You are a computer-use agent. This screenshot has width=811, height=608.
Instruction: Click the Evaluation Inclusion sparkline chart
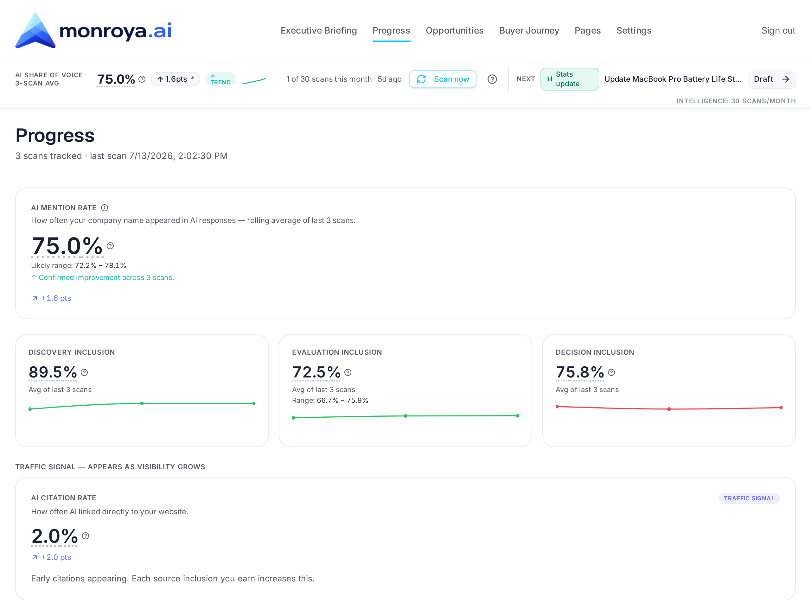point(405,417)
